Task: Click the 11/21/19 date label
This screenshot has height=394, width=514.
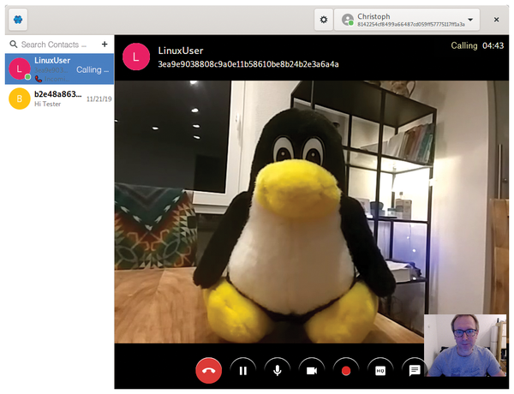Action: pos(99,98)
